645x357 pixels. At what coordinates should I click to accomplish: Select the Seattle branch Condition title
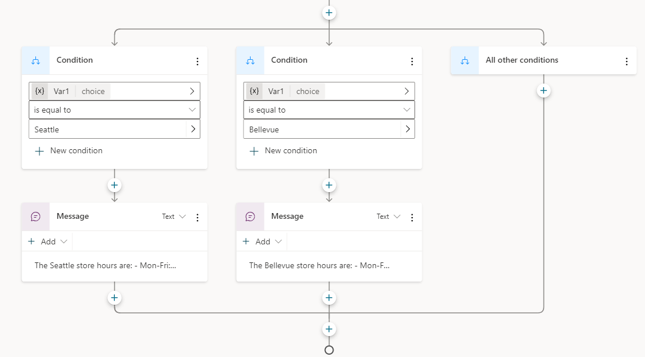(x=74, y=60)
